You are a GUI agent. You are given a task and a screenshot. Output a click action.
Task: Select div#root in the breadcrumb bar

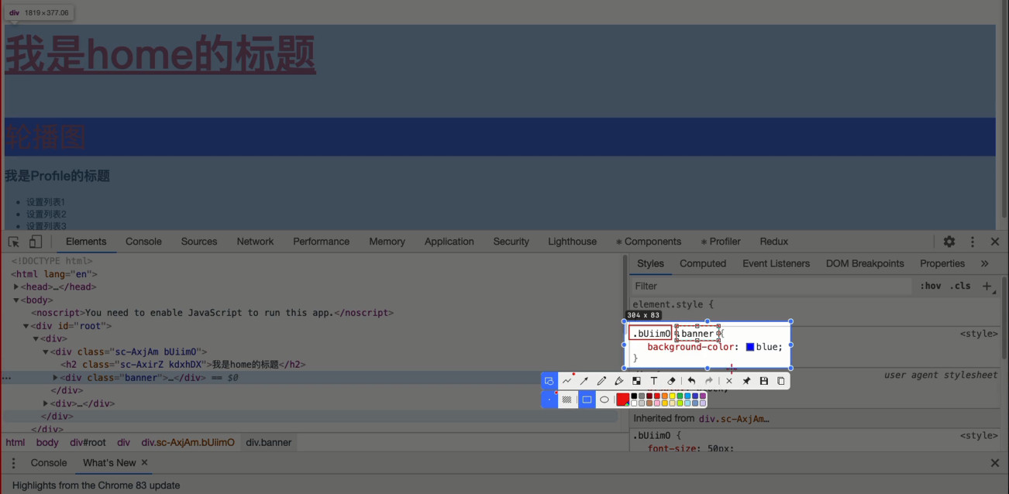coord(88,443)
